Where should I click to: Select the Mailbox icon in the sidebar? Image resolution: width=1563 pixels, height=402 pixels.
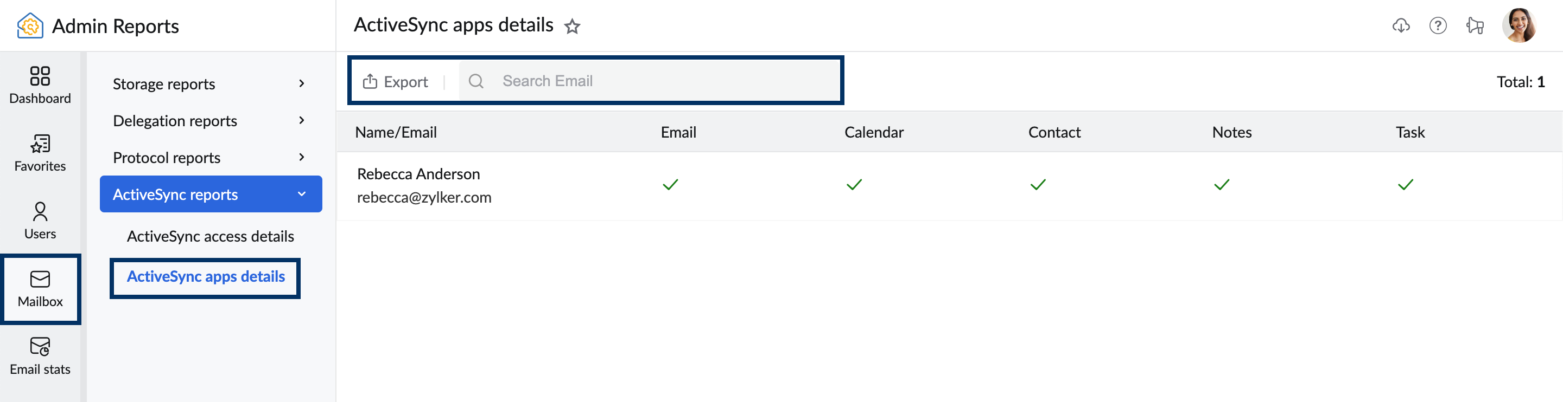pyautogui.click(x=40, y=288)
